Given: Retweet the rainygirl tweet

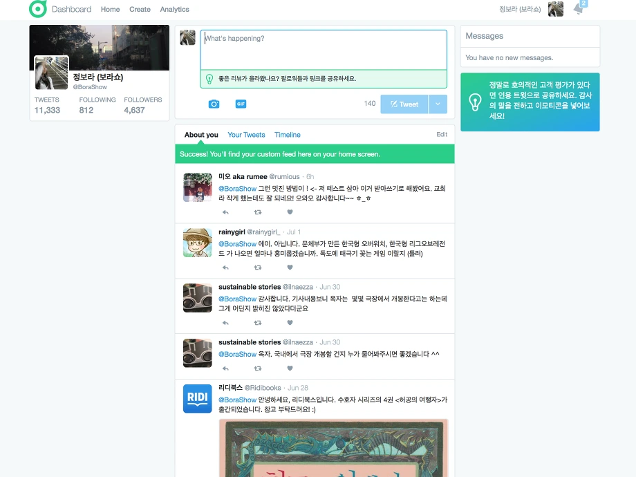Looking at the screenshot, I should (x=258, y=268).
